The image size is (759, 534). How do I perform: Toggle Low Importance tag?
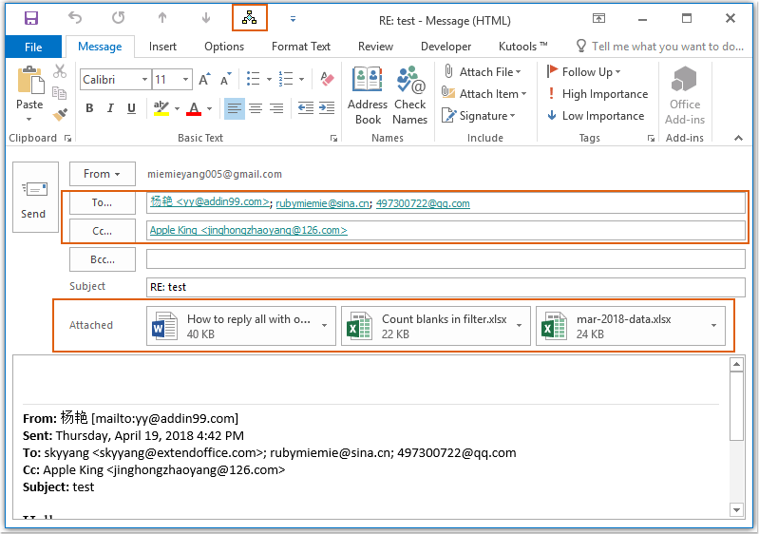(x=596, y=116)
